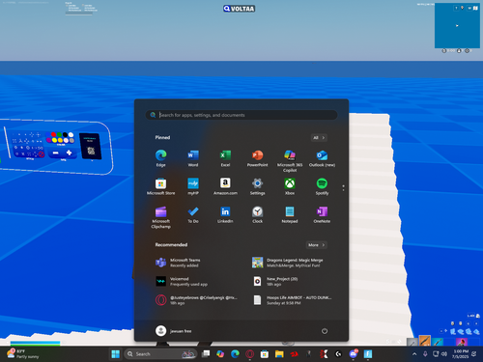The image size is (483, 362).
Task: Click the Windows Start button on taskbar
Action: click(x=115, y=354)
